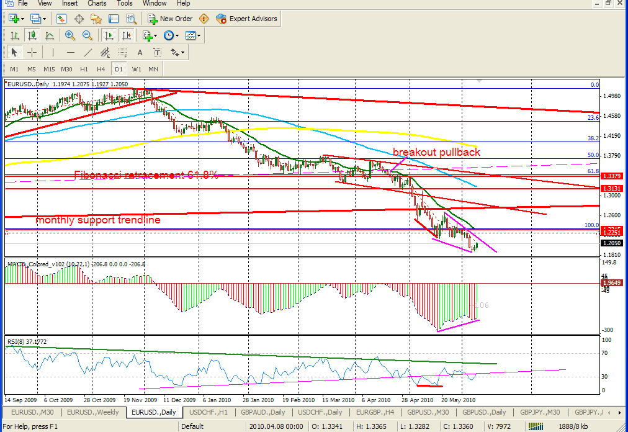The image size is (628, 432).
Task: Open the File menu
Action: 23,3
